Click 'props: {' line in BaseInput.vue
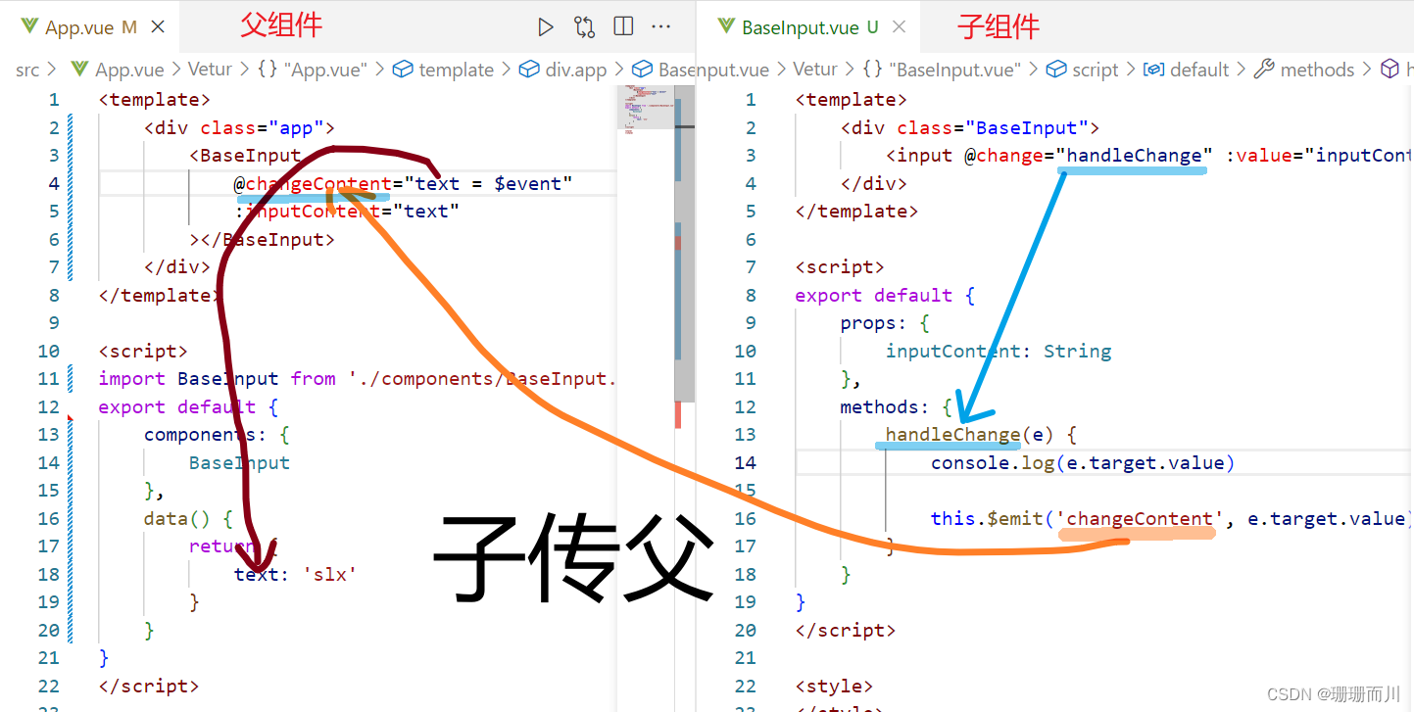Viewport: 1414px width, 712px height. (x=885, y=322)
